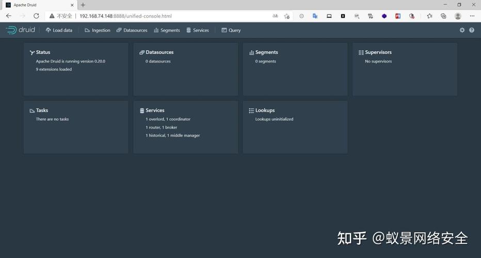Viewport: 481px width, 258px height.
Task: Click "Lookups uninitialized" text
Action: (274, 119)
